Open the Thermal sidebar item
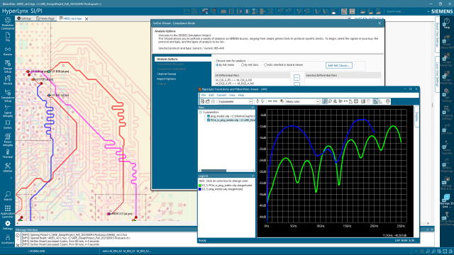The height and width of the screenshot is (255, 454). tap(8, 154)
